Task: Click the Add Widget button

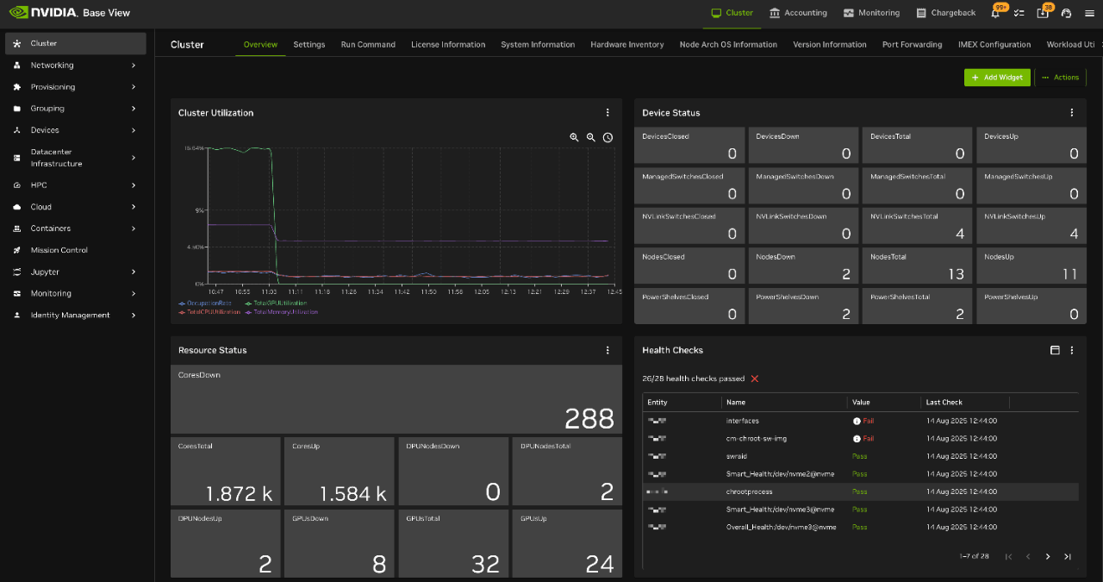Action: coord(997,77)
